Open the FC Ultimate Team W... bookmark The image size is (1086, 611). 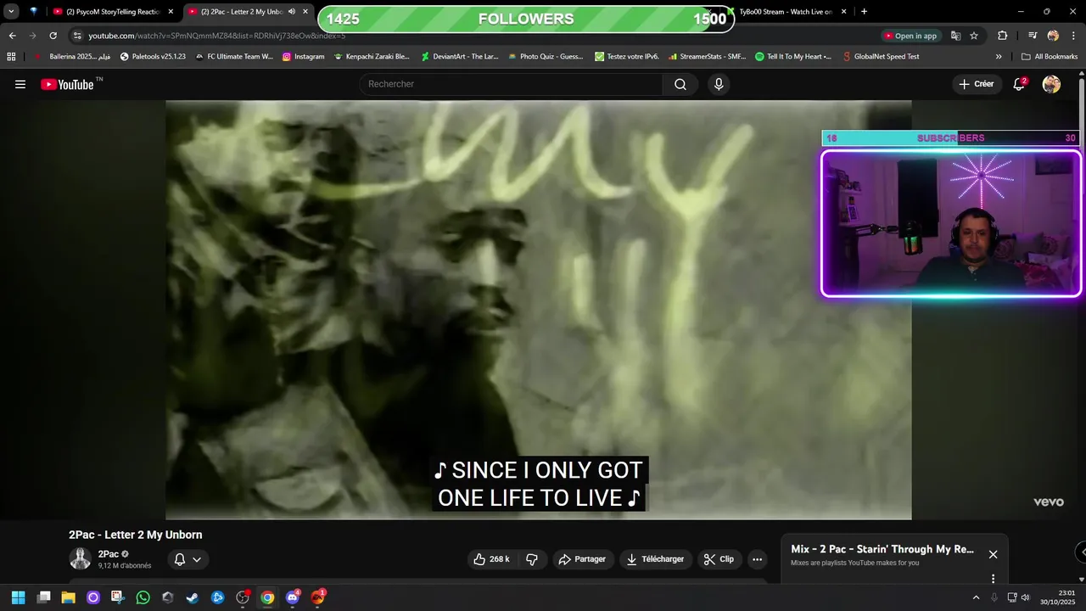pos(234,56)
